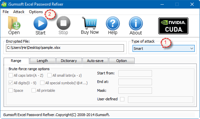Toggle All digits(0 - 9) checkbox

click(11, 83)
